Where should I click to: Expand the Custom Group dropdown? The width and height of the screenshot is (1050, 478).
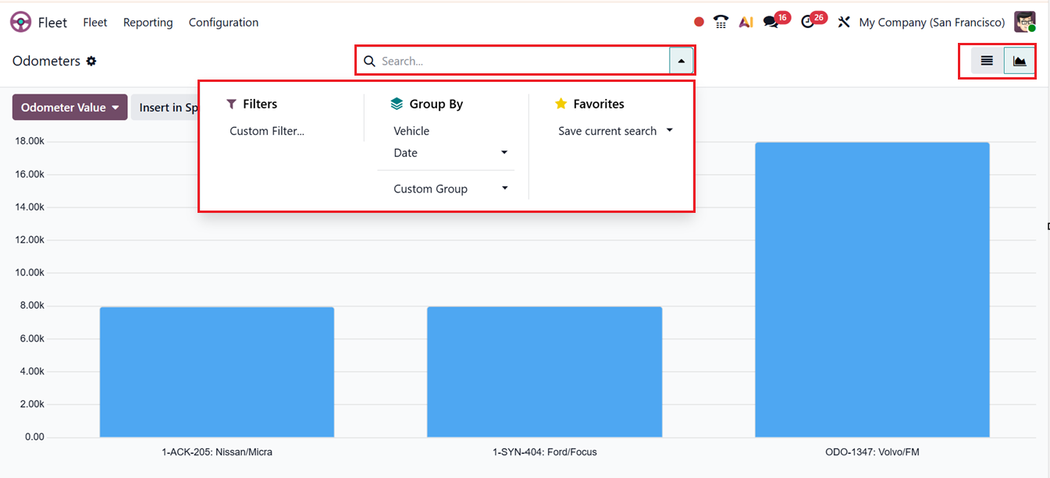pyautogui.click(x=504, y=189)
